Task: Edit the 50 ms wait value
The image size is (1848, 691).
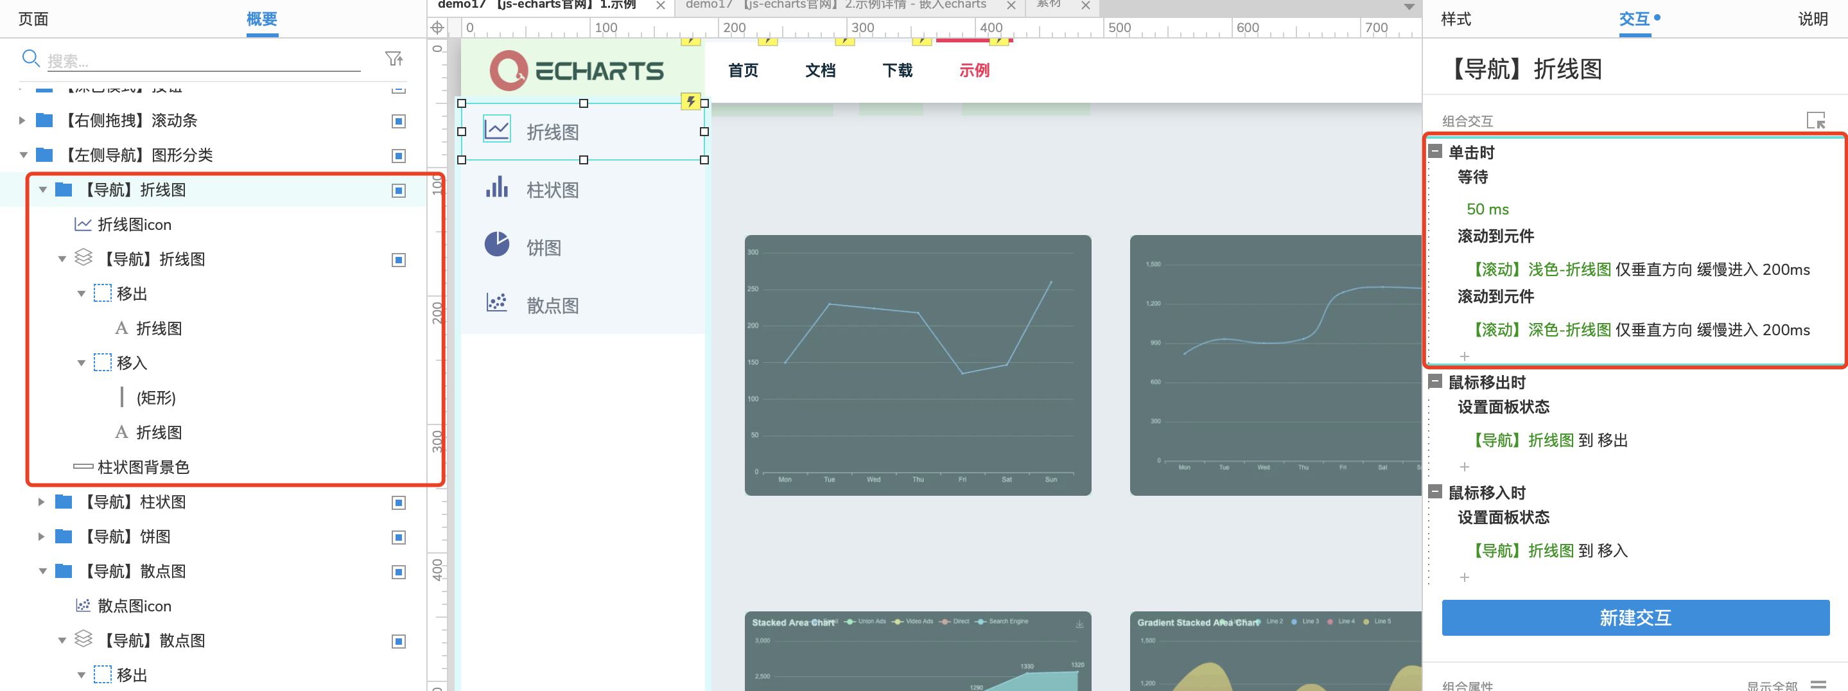Action: pos(1487,209)
